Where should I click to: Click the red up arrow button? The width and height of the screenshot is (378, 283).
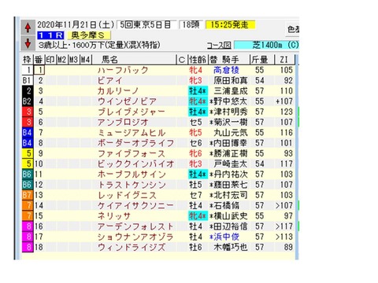[x=28, y=27]
